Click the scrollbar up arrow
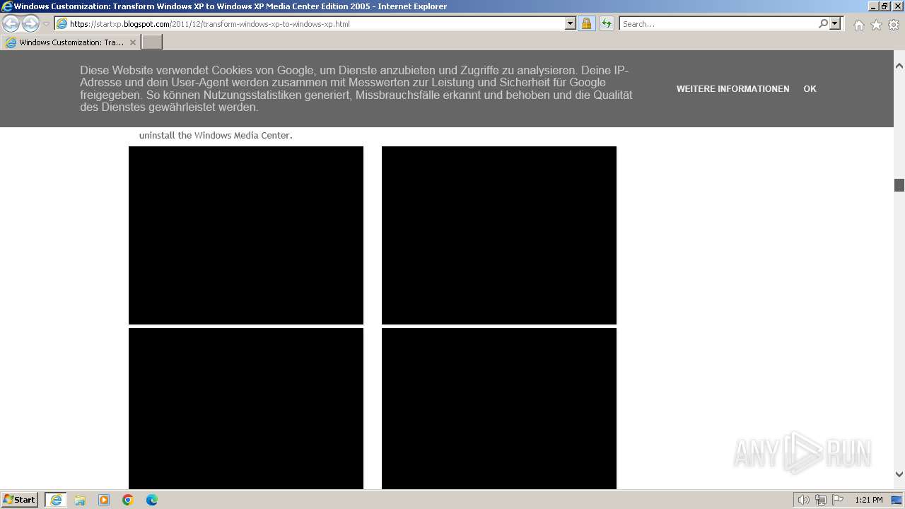Screen dimensions: 905x509 point(899,66)
